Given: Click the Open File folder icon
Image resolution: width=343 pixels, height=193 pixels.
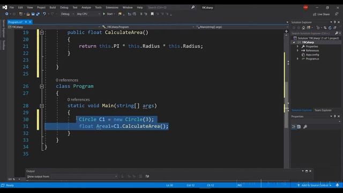Looking at the screenshot, I should point(28,14).
